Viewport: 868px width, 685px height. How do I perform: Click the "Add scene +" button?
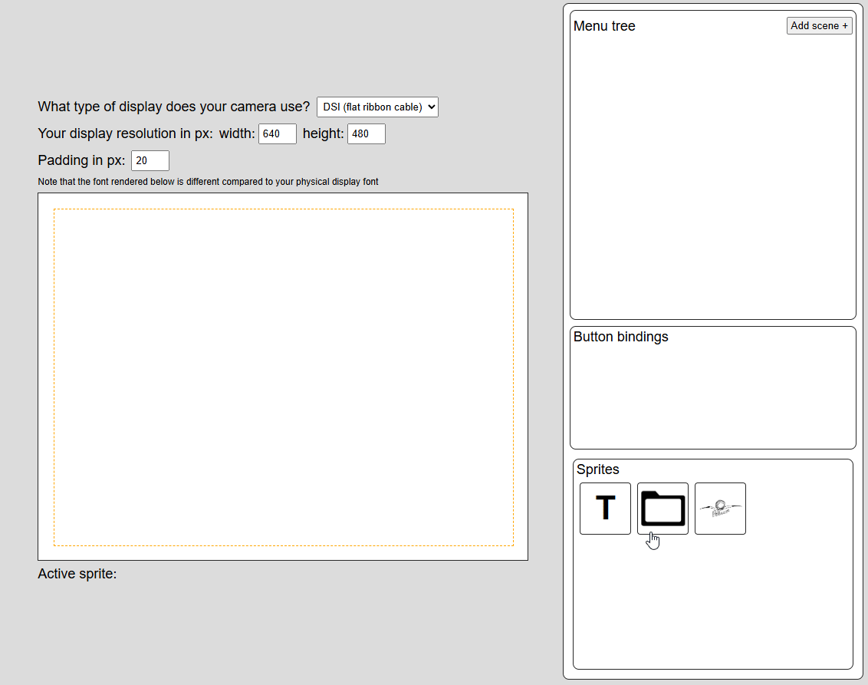click(819, 26)
